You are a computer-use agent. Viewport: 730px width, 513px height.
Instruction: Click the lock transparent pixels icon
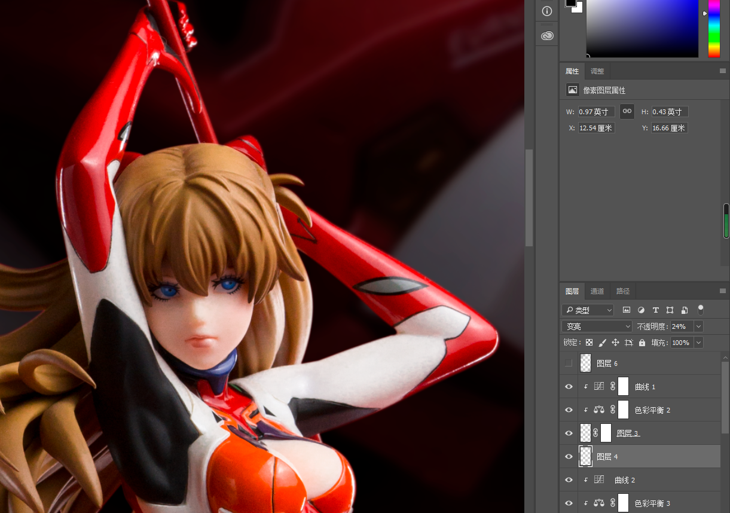(x=589, y=343)
